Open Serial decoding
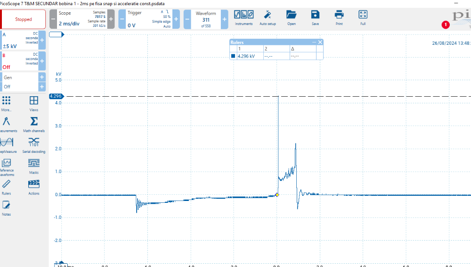Screen dimensions: 471x267 point(34,144)
